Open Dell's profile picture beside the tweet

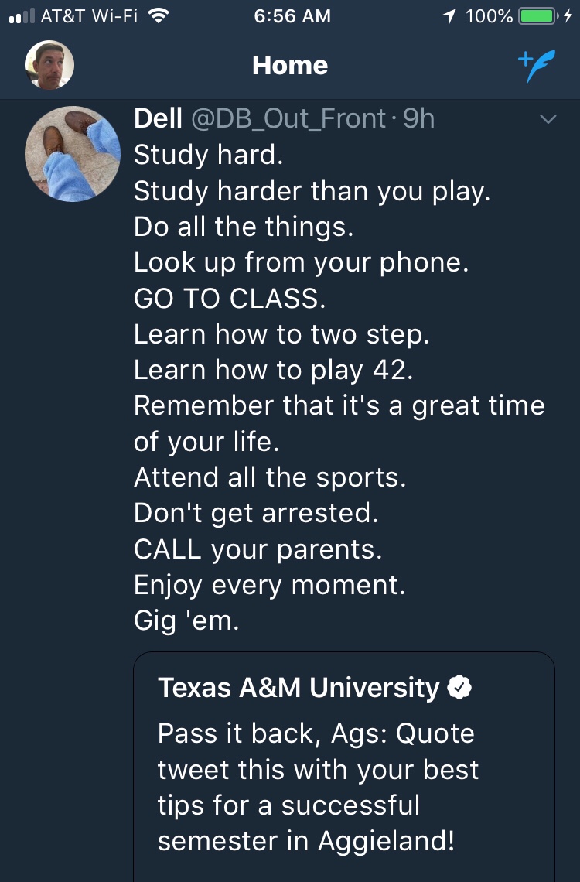73,154
